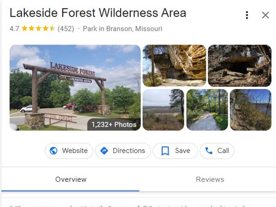Viewport: 276px width, 207px height.
Task: Click the blue diamond Directions icon
Action: (104, 151)
